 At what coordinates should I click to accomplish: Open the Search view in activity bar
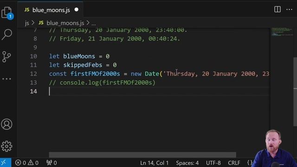coord(7,34)
